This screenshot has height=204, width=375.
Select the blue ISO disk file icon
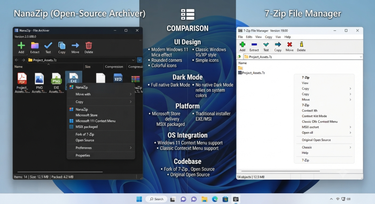pyautogui.click(x=118, y=78)
